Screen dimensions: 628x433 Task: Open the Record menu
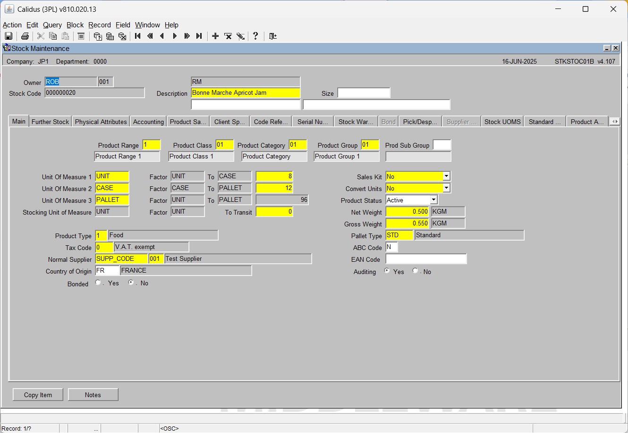click(100, 25)
